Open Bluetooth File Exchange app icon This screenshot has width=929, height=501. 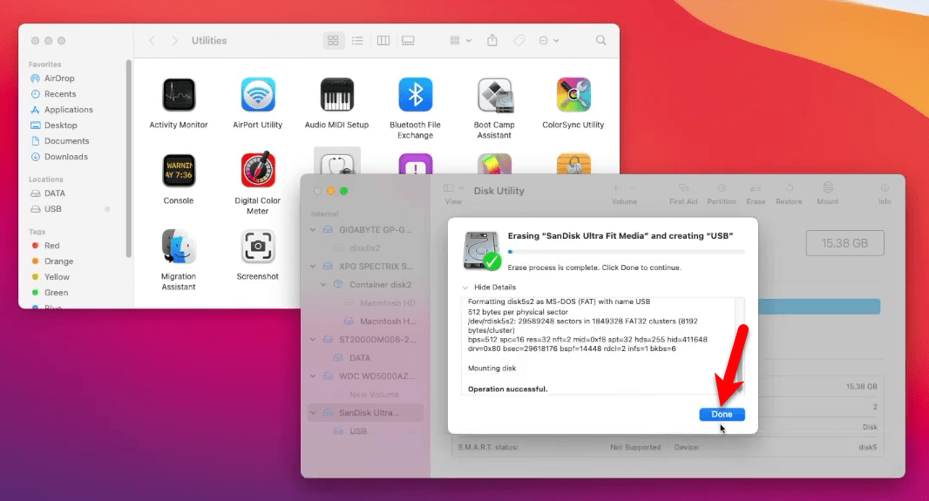click(x=416, y=95)
